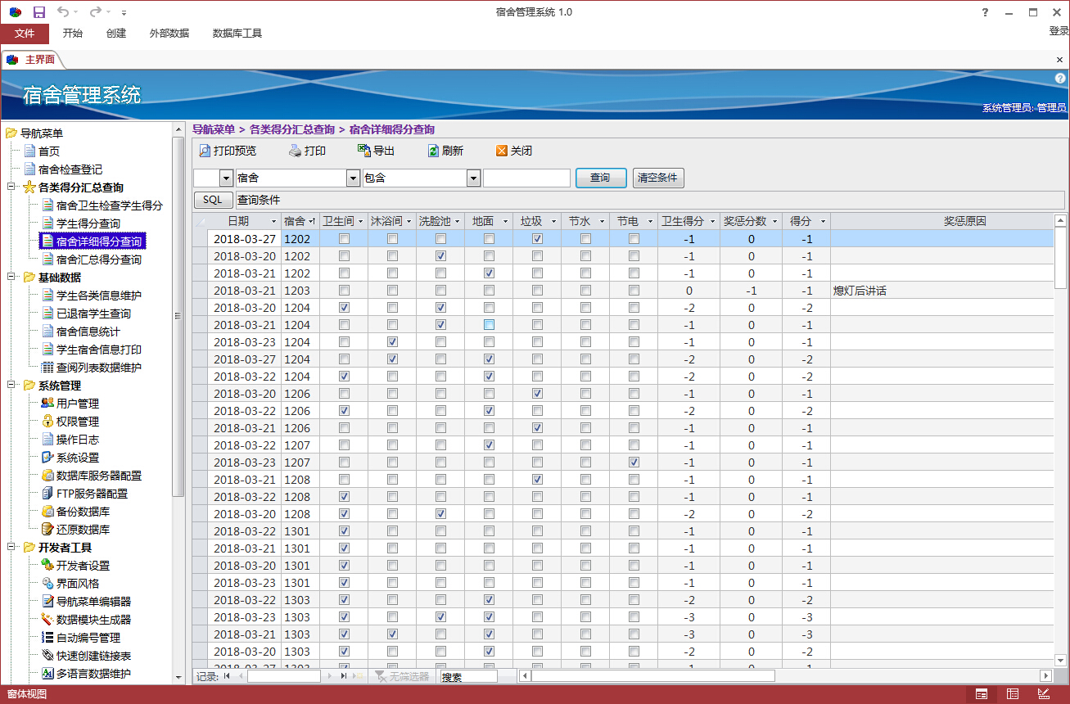Open 开发者设置 item
The height and width of the screenshot is (704, 1070).
pos(83,566)
